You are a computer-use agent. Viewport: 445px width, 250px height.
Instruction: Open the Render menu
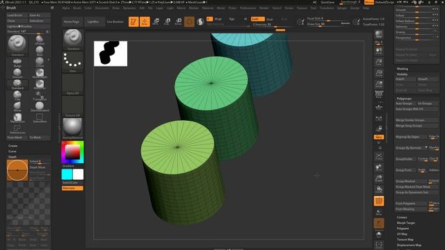(x=264, y=8)
